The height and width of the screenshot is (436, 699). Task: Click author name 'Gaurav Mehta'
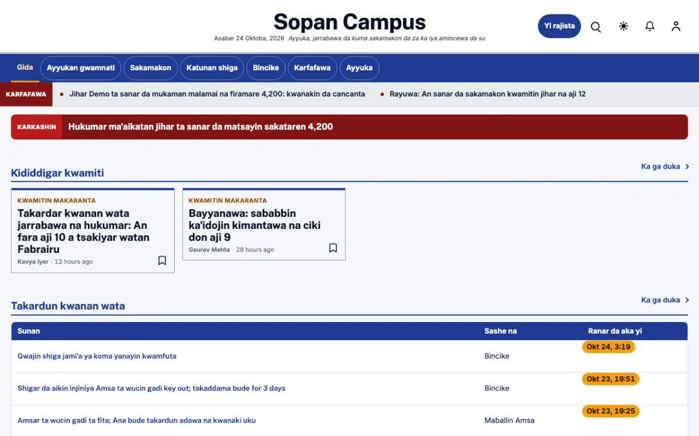209,250
